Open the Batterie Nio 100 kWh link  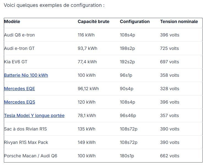coord(26,75)
